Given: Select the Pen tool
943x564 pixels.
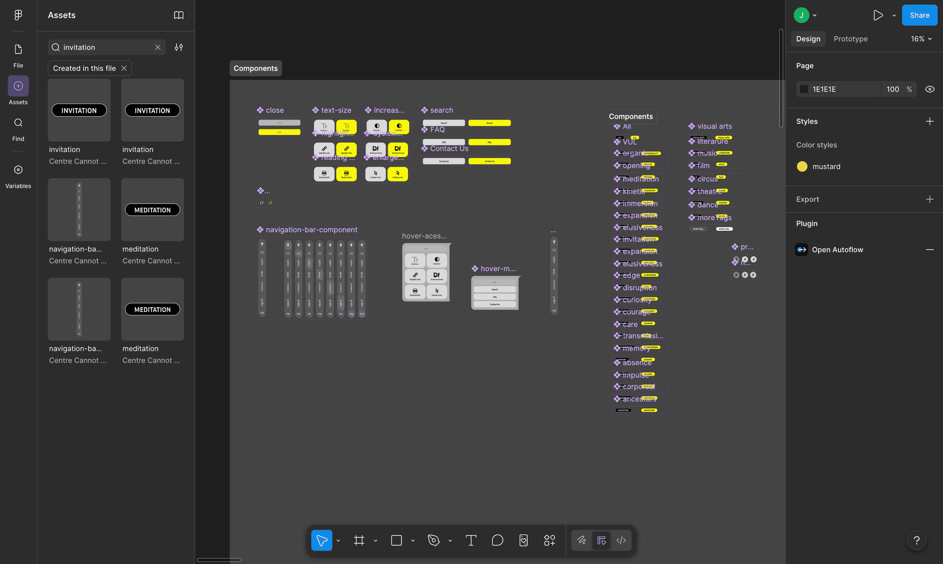Looking at the screenshot, I should (434, 540).
